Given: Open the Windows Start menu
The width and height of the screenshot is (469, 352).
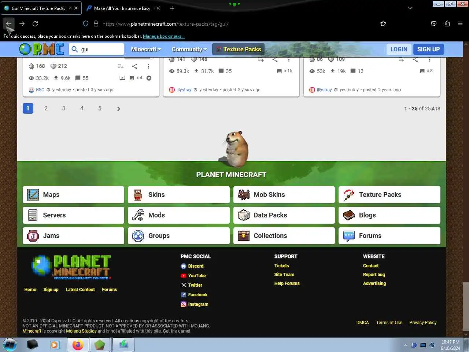Looking at the screenshot, I should point(10,345).
